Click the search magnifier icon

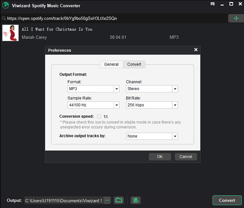point(4,18)
